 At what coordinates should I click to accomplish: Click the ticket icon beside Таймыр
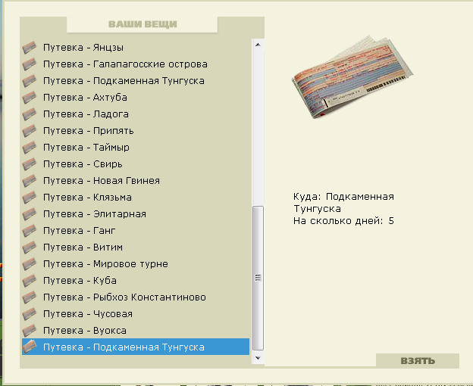30,148
